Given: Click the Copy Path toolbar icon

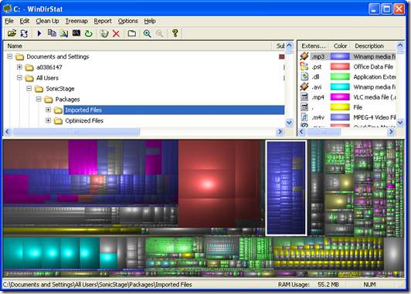Looking at the screenshot, I should pyautogui.click(x=52, y=33).
